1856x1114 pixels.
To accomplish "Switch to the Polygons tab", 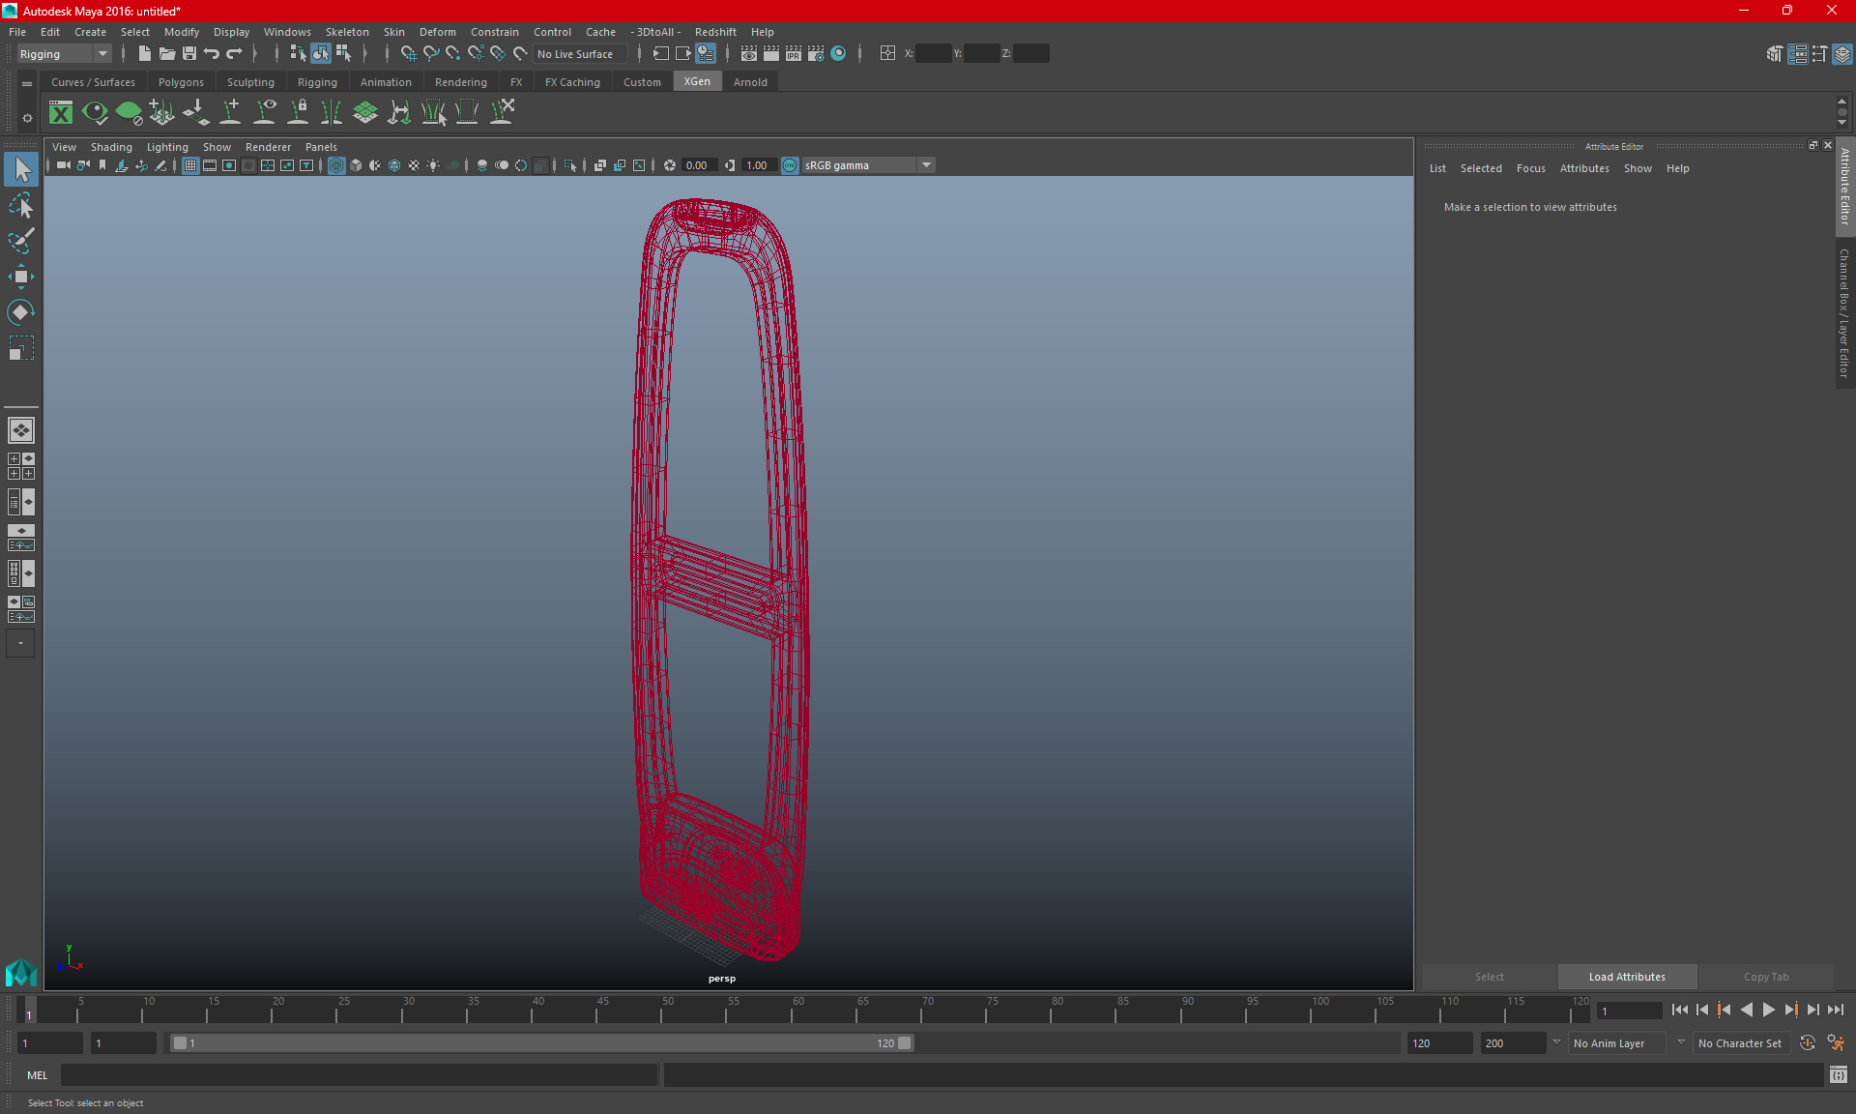I will coord(182,82).
